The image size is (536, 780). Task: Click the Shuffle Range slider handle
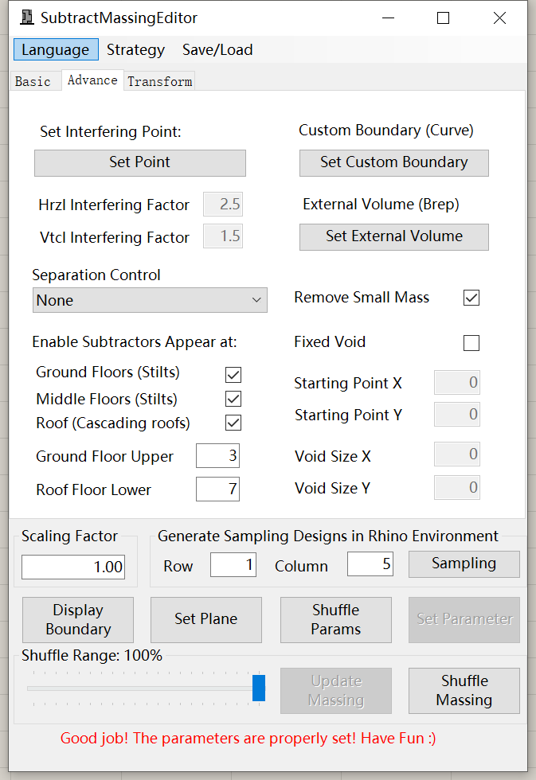click(x=259, y=688)
